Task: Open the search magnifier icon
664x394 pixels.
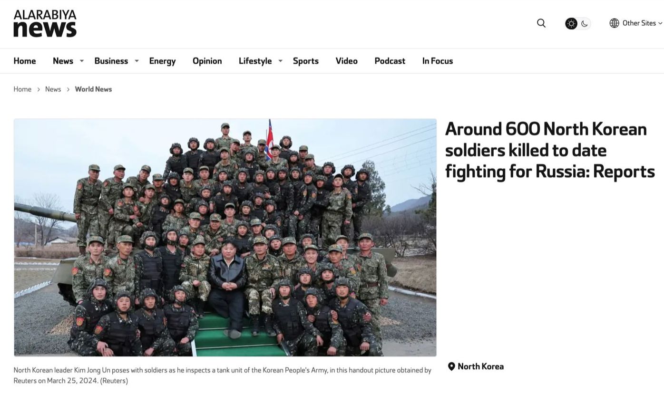Action: click(541, 23)
